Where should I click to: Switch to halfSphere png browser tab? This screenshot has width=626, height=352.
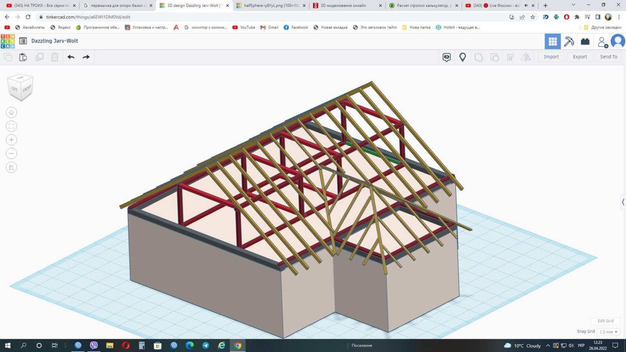[271, 5]
